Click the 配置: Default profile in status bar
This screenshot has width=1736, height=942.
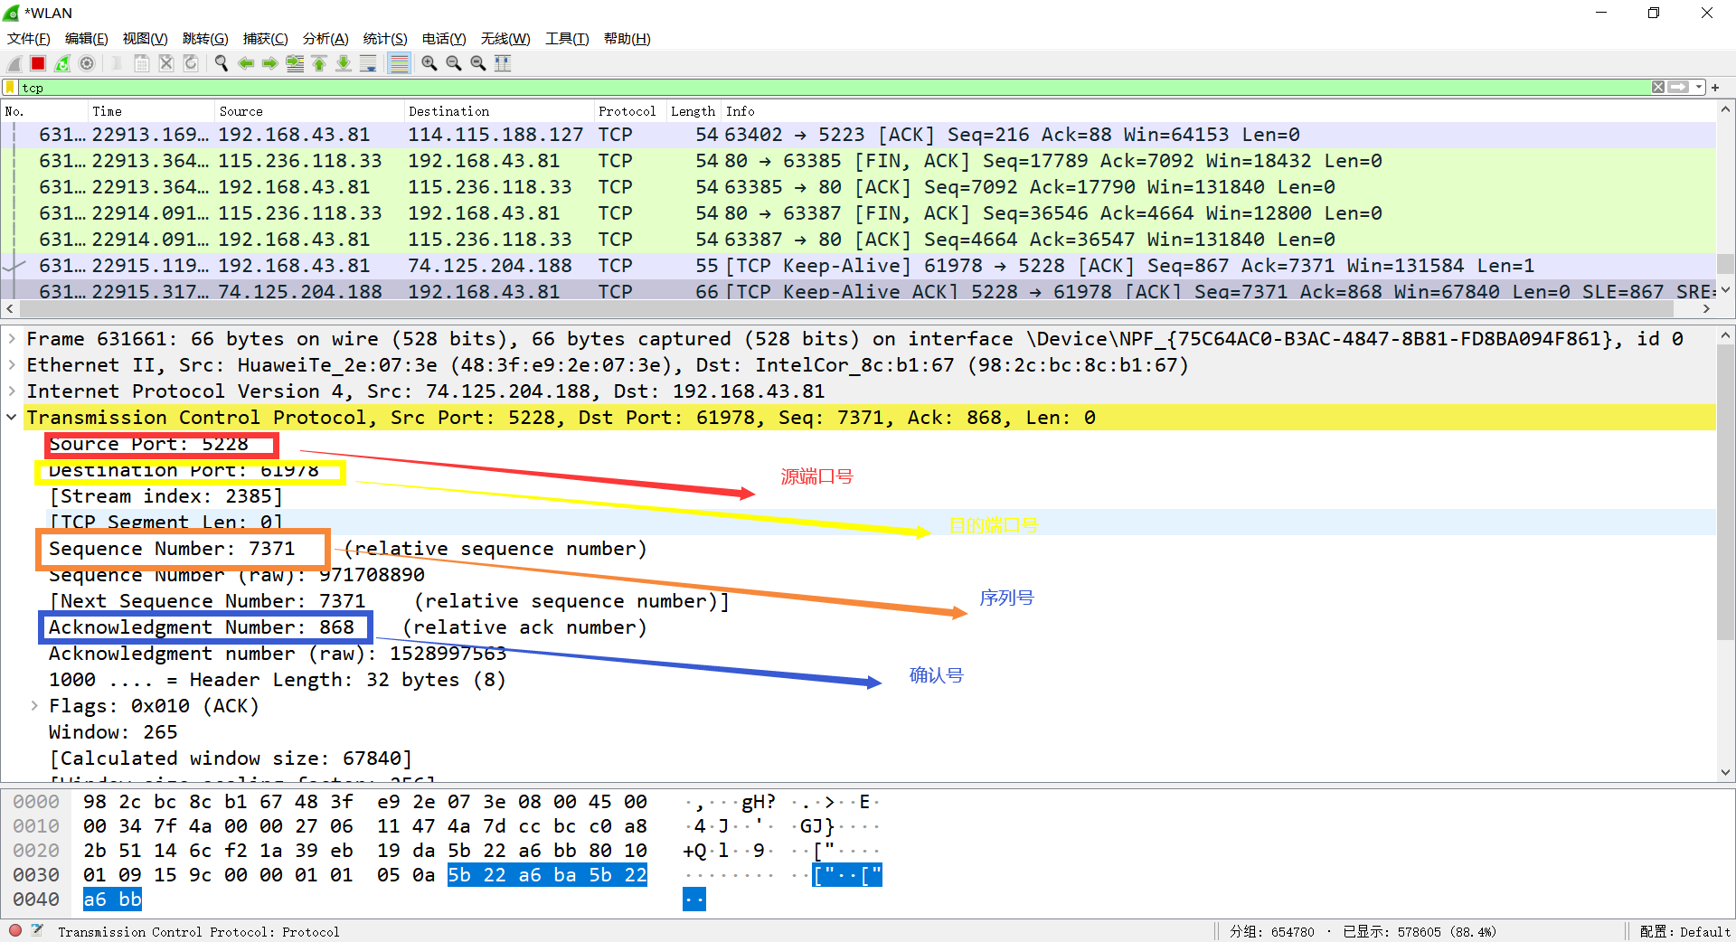coord(1684,931)
